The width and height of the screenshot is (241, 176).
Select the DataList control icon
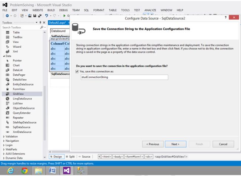[x=7, y=70]
